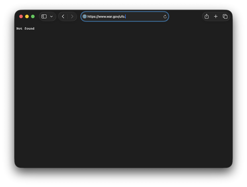The width and height of the screenshot is (247, 187).
Task: Close the Safari window
Action: tap(21, 17)
